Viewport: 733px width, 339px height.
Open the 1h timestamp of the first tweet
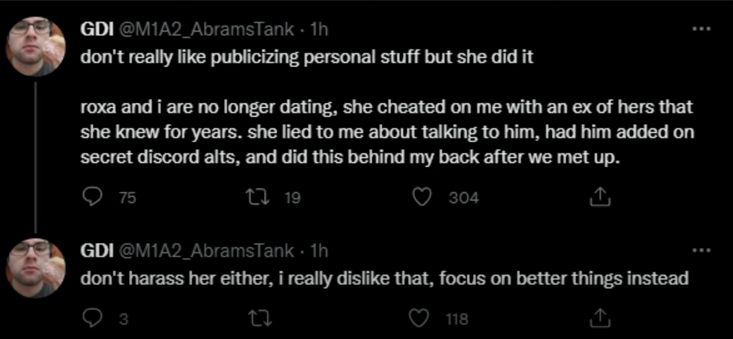point(319,30)
